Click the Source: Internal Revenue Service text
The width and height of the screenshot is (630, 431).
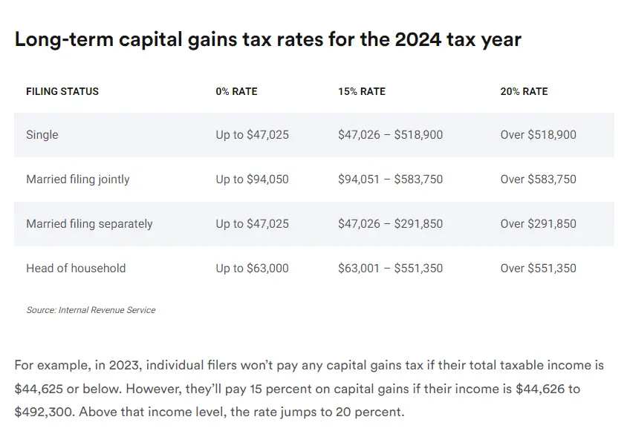(x=91, y=310)
